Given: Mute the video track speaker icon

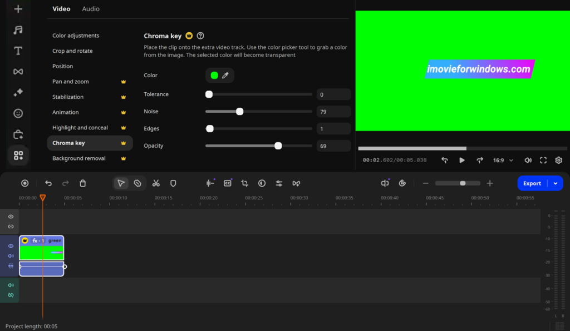Looking at the screenshot, I should coord(9,256).
